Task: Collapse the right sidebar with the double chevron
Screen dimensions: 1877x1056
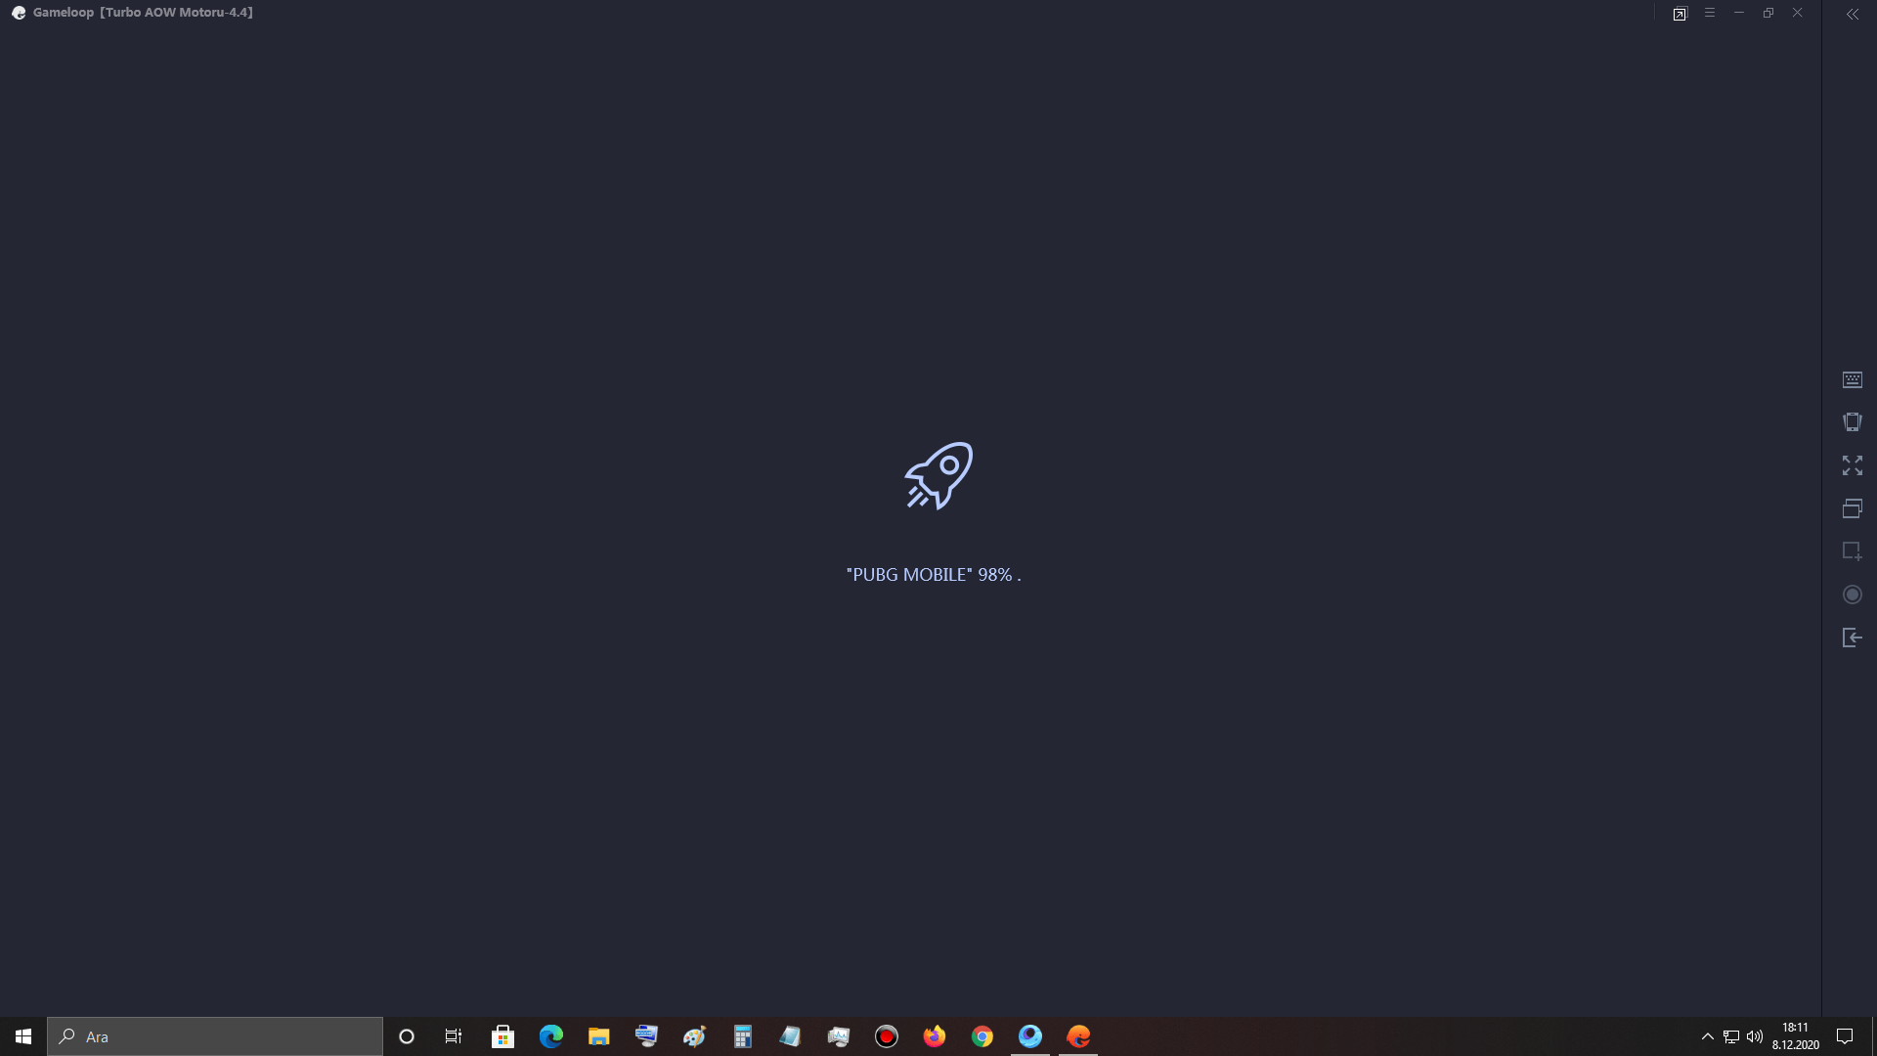Action: 1852,14
